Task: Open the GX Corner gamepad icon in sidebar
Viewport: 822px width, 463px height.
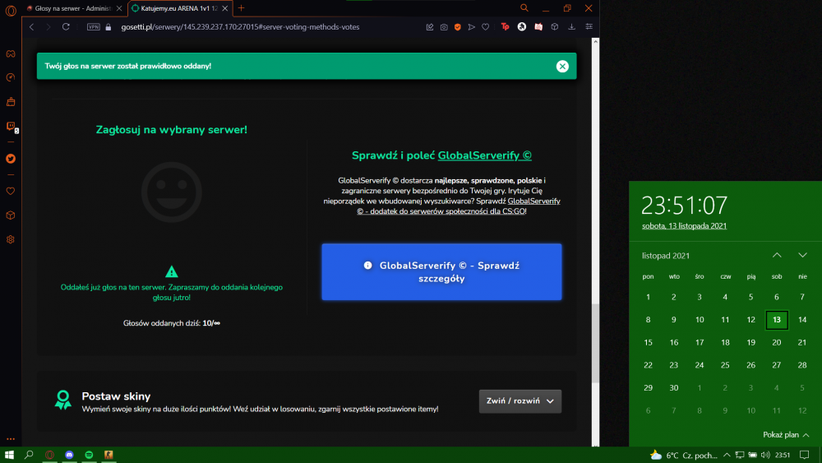Action: click(11, 54)
